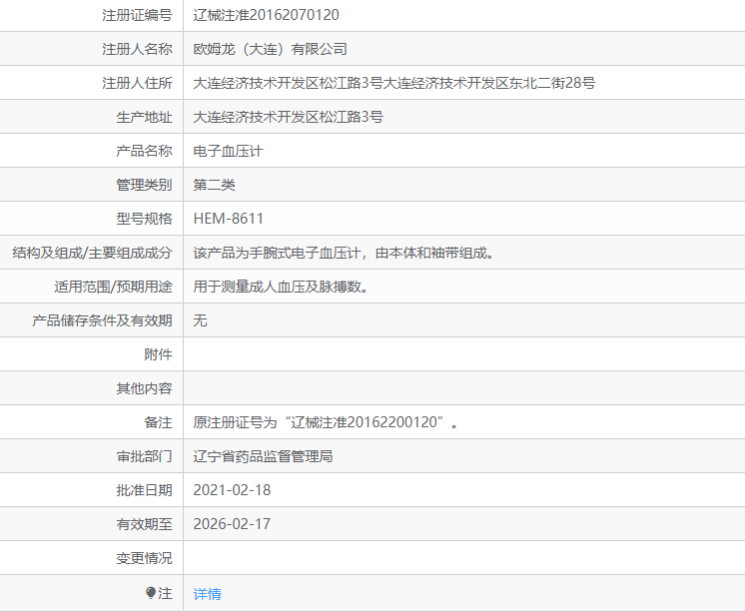745x612 pixels.
Task: Click the 型号规格 label
Action: [x=144, y=219]
